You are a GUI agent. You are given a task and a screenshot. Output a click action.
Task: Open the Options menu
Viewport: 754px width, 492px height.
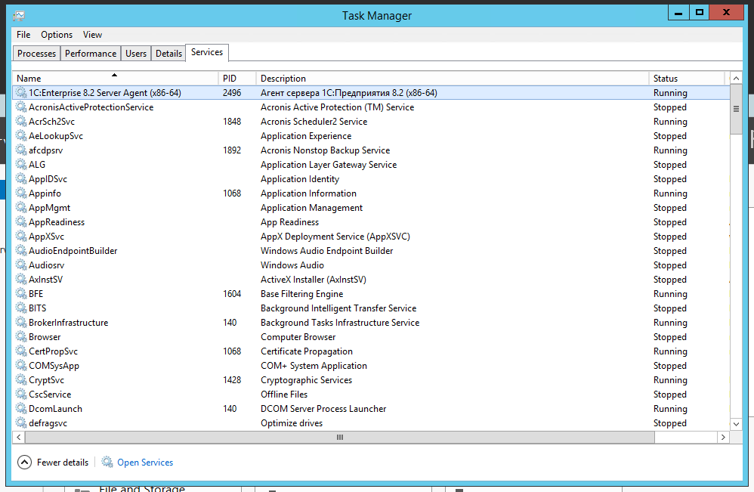coord(57,35)
